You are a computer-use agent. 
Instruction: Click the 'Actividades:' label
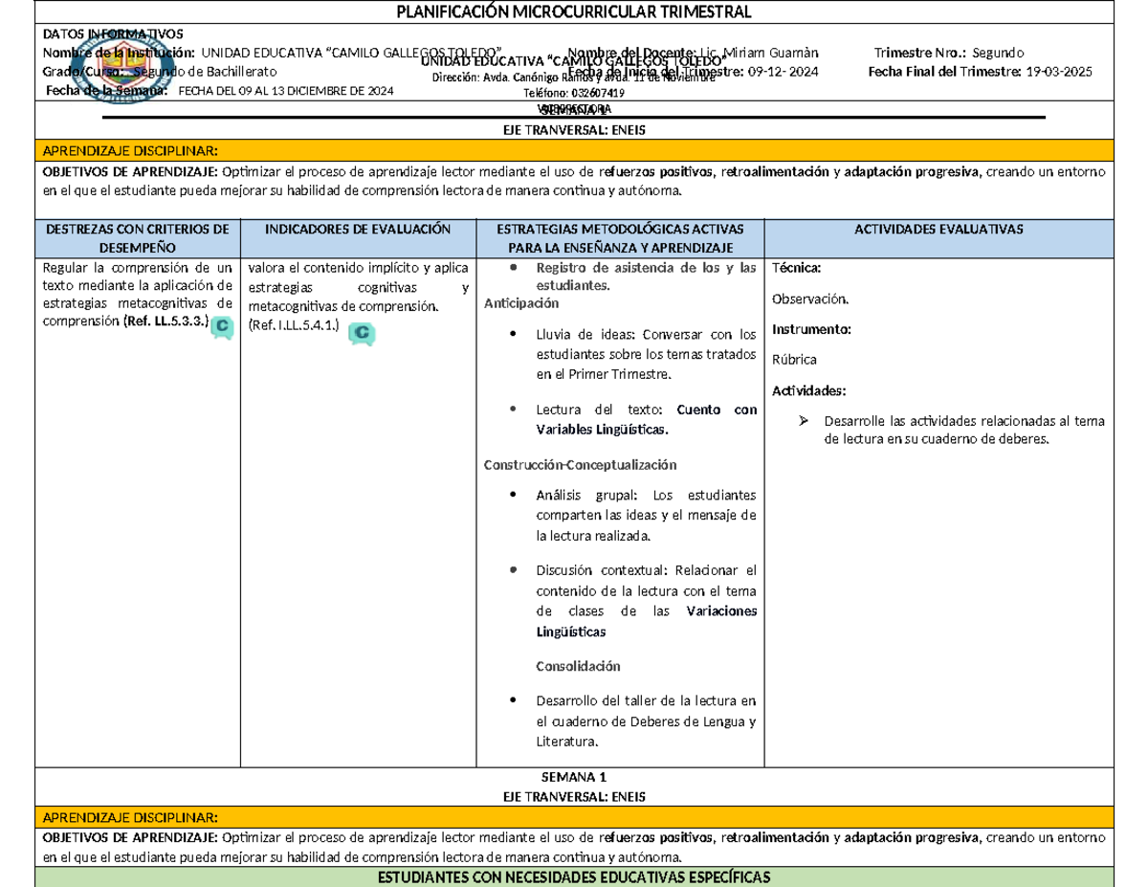coord(808,391)
